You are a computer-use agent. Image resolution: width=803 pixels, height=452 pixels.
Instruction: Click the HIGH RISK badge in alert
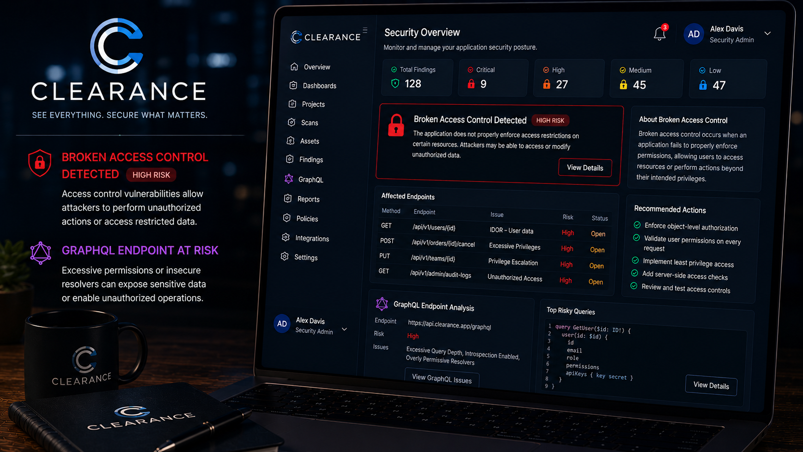point(550,121)
